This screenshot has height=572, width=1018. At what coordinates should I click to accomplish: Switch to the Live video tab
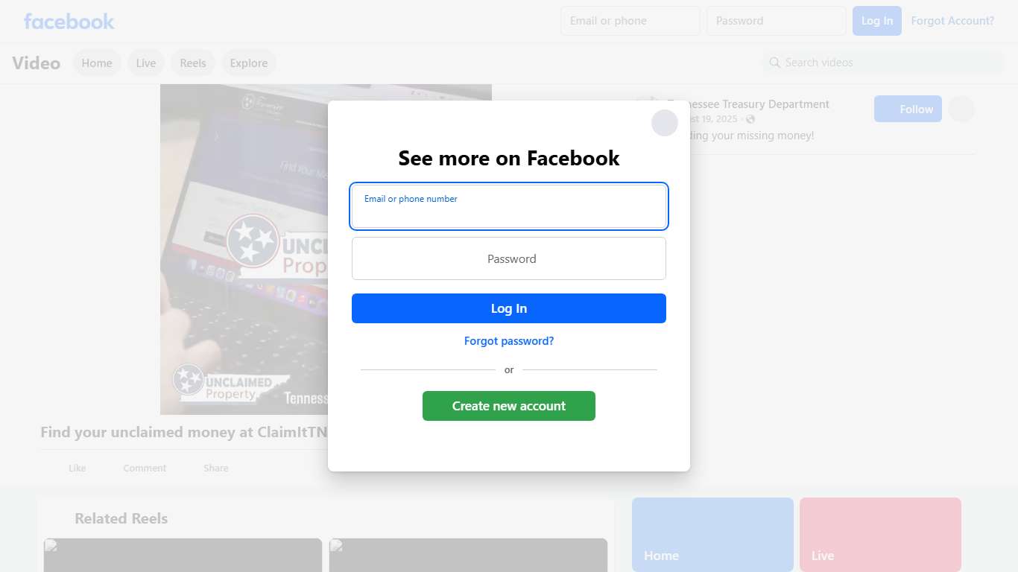pos(146,63)
